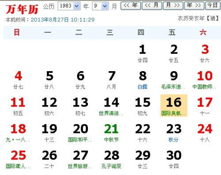Click the Tuesday 二 column header
221x175 pixels.
click(x=79, y=32)
